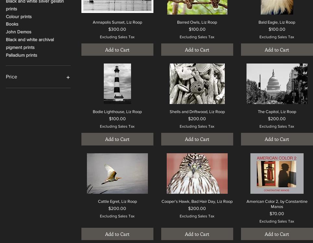The height and width of the screenshot is (243, 313).
Task: Open the Cattle Egret photo thumbnail
Action: [117, 173]
